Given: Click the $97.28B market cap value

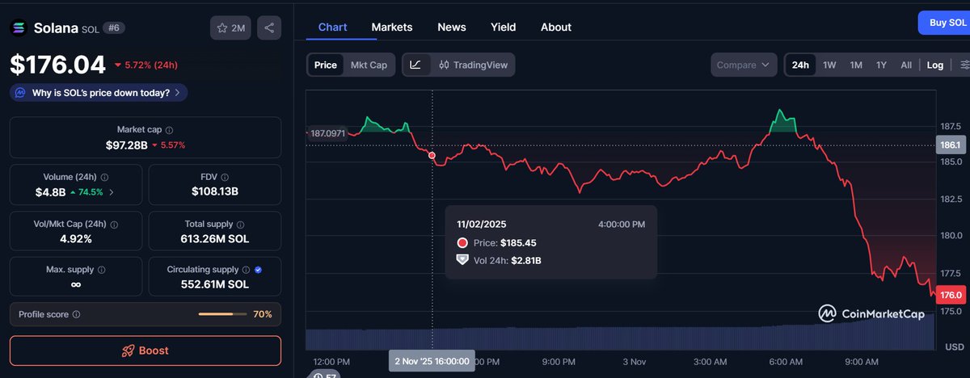Looking at the screenshot, I should coord(126,145).
